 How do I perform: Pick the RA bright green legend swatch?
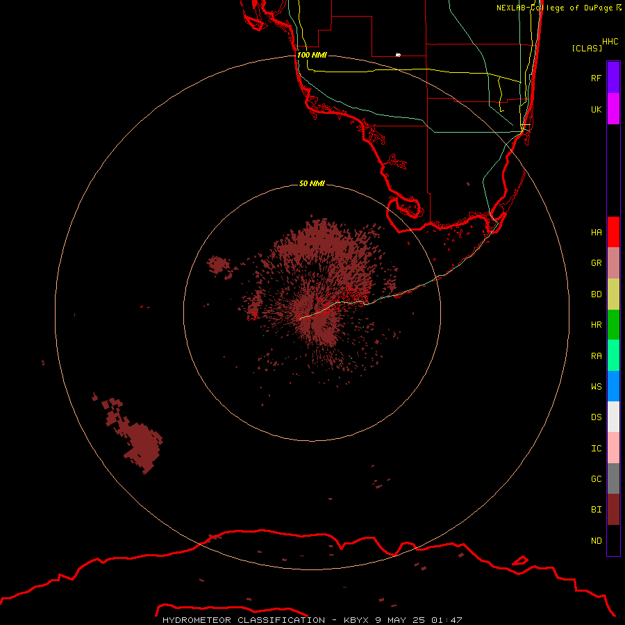tap(613, 356)
